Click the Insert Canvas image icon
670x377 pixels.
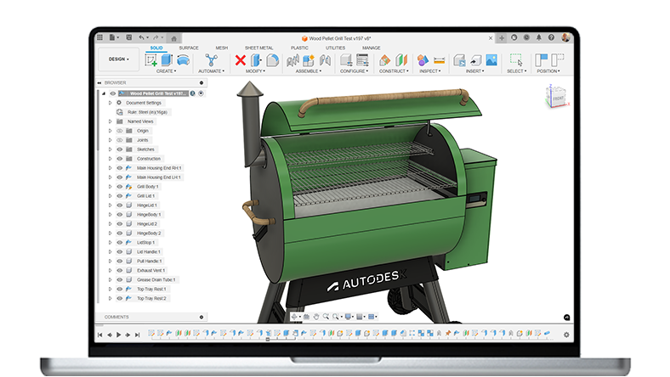(x=491, y=60)
